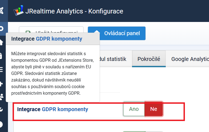Enable GDPR integration by selecting Ano
The height and width of the screenshot is (132, 209).
coord(134,109)
